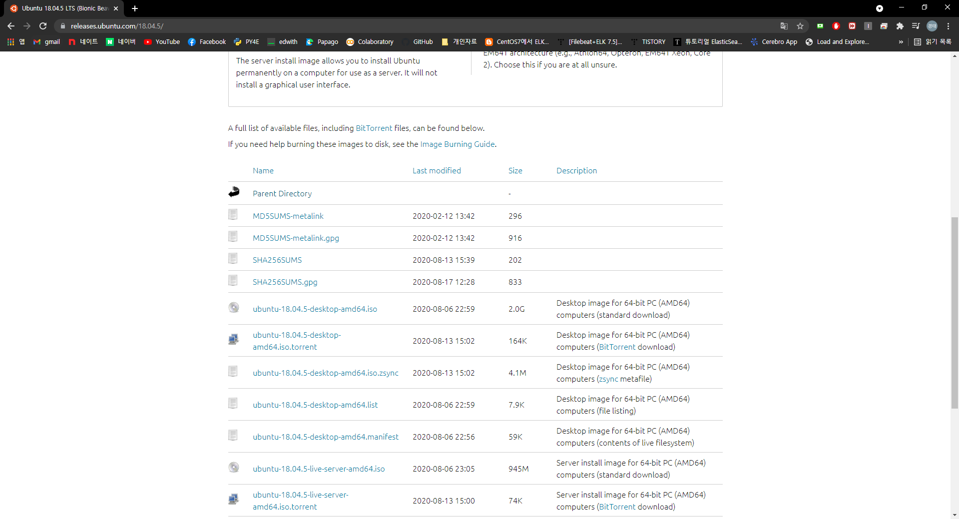The image size is (959, 519).
Task: Open the Cerebro App bookmark
Action: click(x=774, y=42)
